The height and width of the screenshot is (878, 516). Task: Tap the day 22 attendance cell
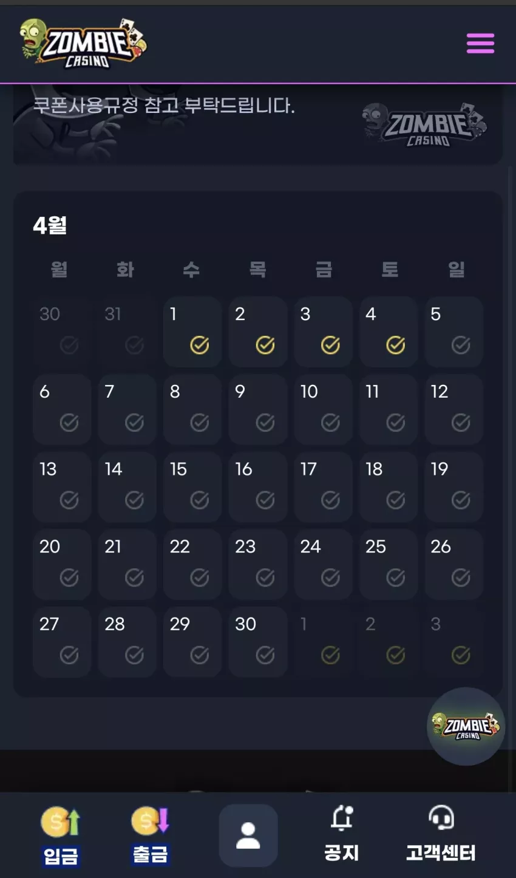192,565
